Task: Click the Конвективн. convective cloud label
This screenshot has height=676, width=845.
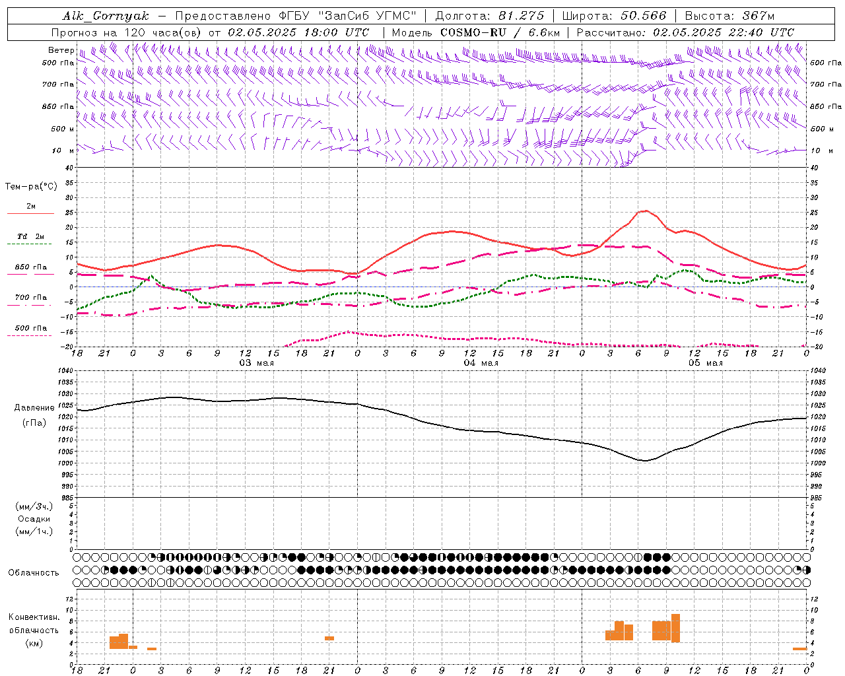Action: tap(34, 617)
